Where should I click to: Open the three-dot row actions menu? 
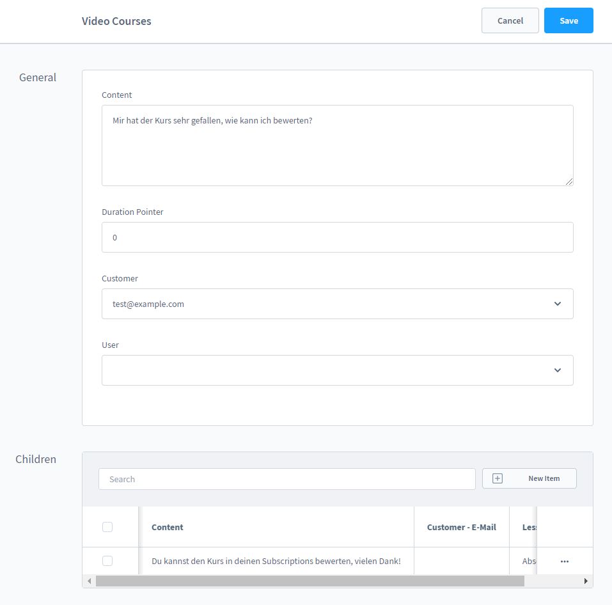(x=564, y=561)
